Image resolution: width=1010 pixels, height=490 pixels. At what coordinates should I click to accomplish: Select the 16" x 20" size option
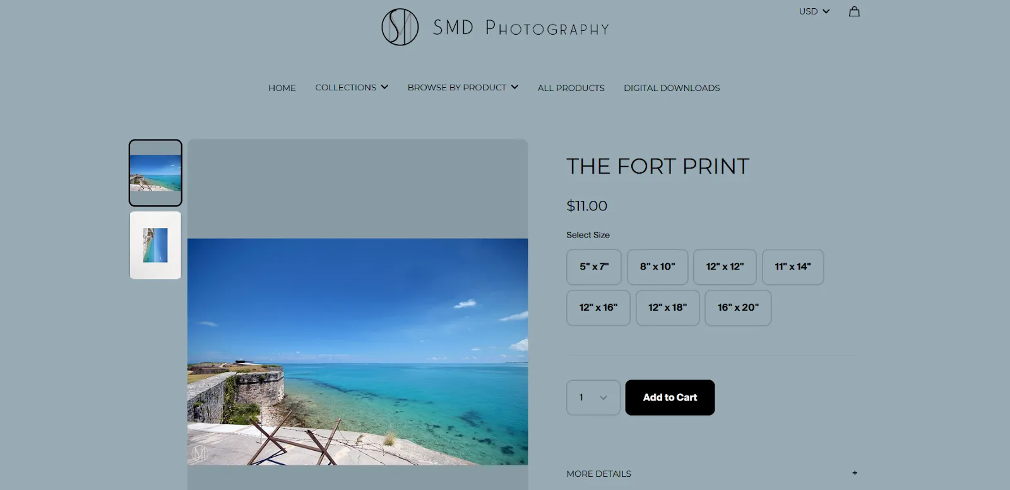click(x=738, y=308)
